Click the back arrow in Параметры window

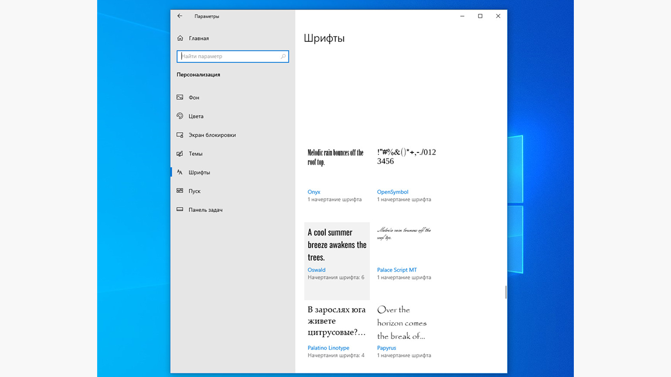tap(180, 16)
